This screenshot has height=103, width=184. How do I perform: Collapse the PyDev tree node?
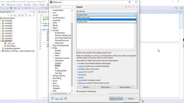pyautogui.click(x=51, y=48)
